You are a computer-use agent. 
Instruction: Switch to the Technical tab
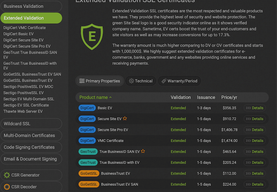click(x=141, y=81)
